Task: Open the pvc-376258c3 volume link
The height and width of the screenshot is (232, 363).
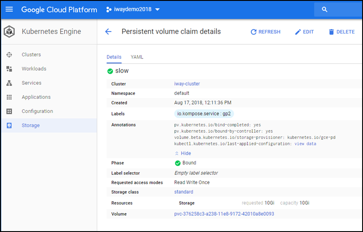Action: coord(224,214)
